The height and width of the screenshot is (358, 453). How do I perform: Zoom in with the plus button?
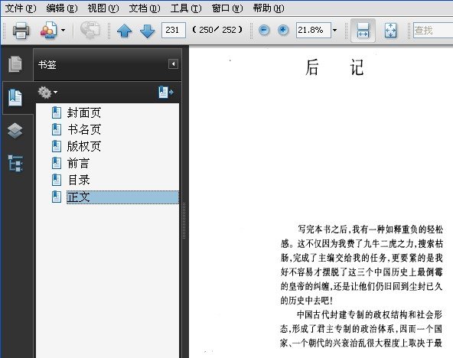(x=283, y=30)
